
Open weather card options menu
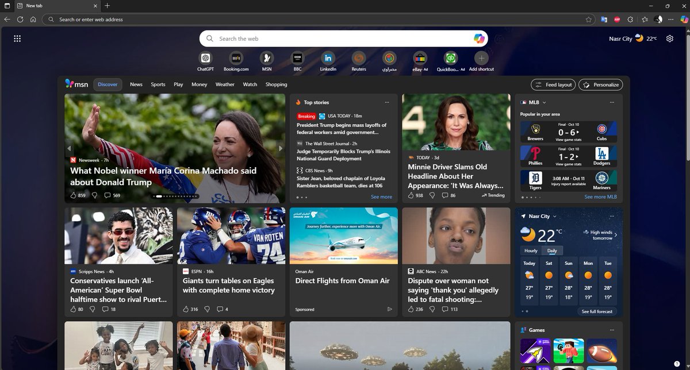tap(612, 216)
